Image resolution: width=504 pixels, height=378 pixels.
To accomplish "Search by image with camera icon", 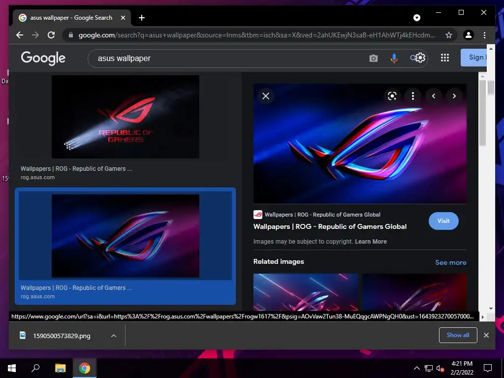I will click(373, 58).
